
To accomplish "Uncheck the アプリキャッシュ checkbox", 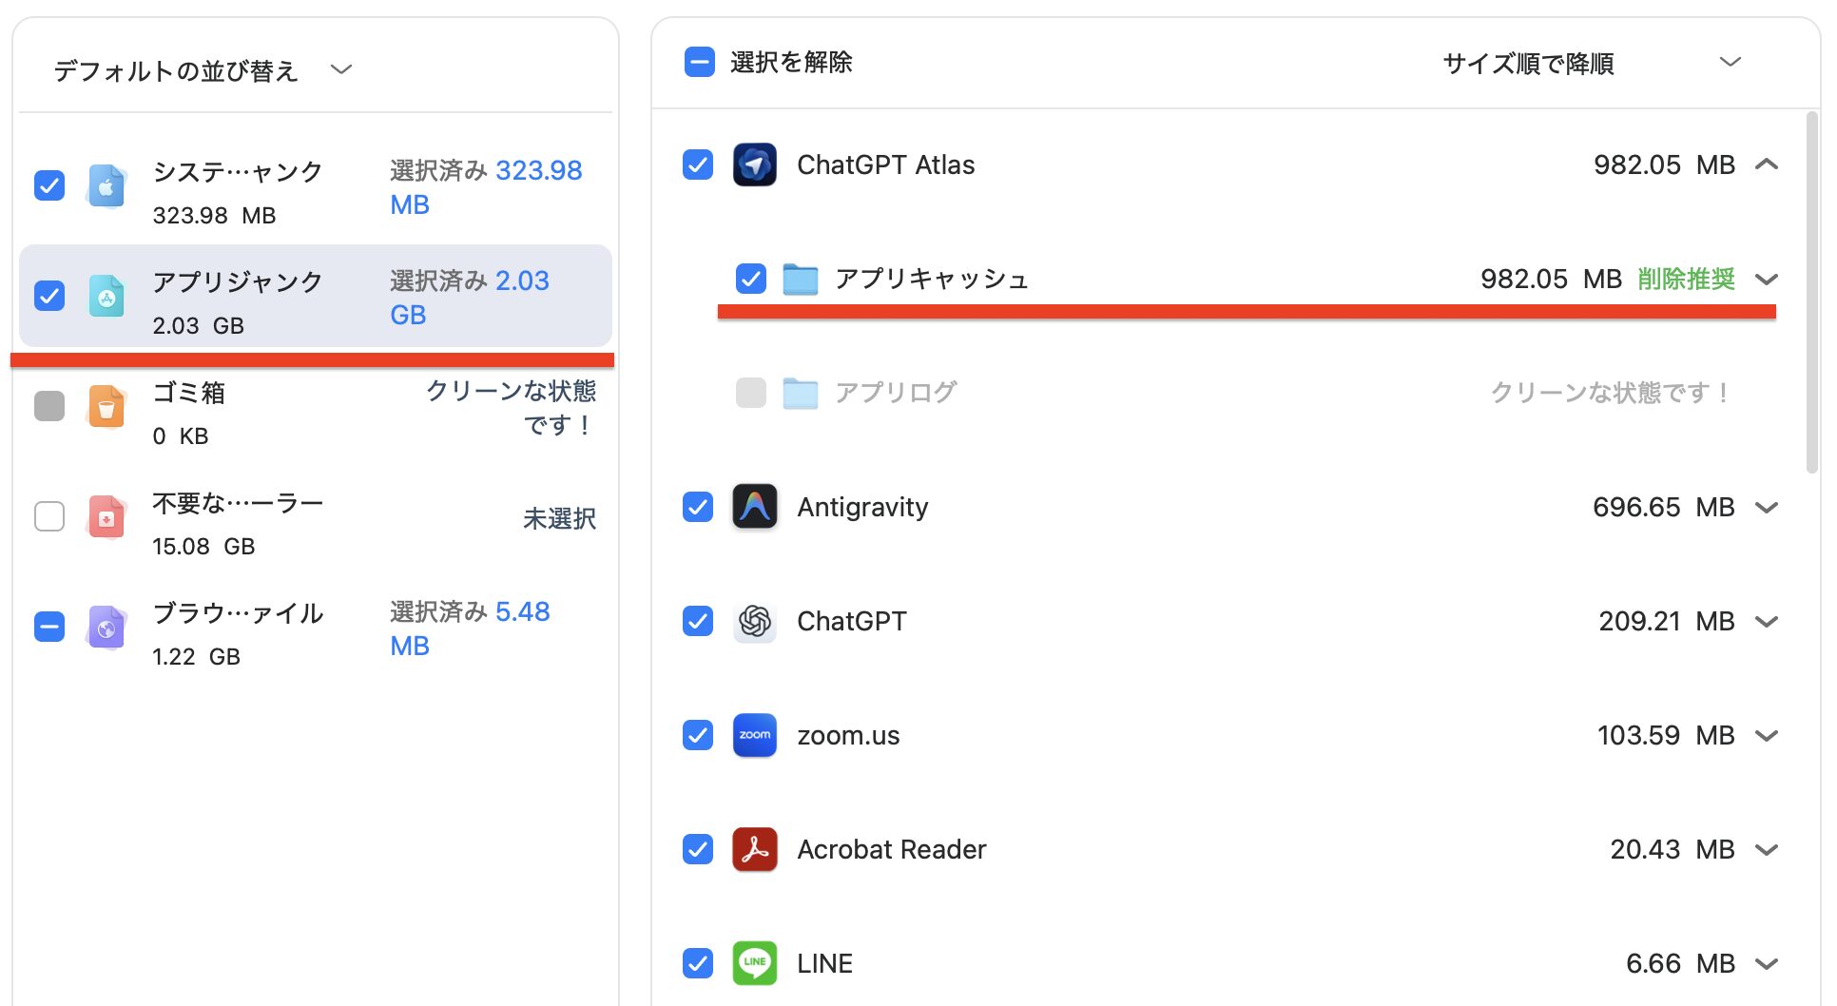I will click(x=751, y=279).
